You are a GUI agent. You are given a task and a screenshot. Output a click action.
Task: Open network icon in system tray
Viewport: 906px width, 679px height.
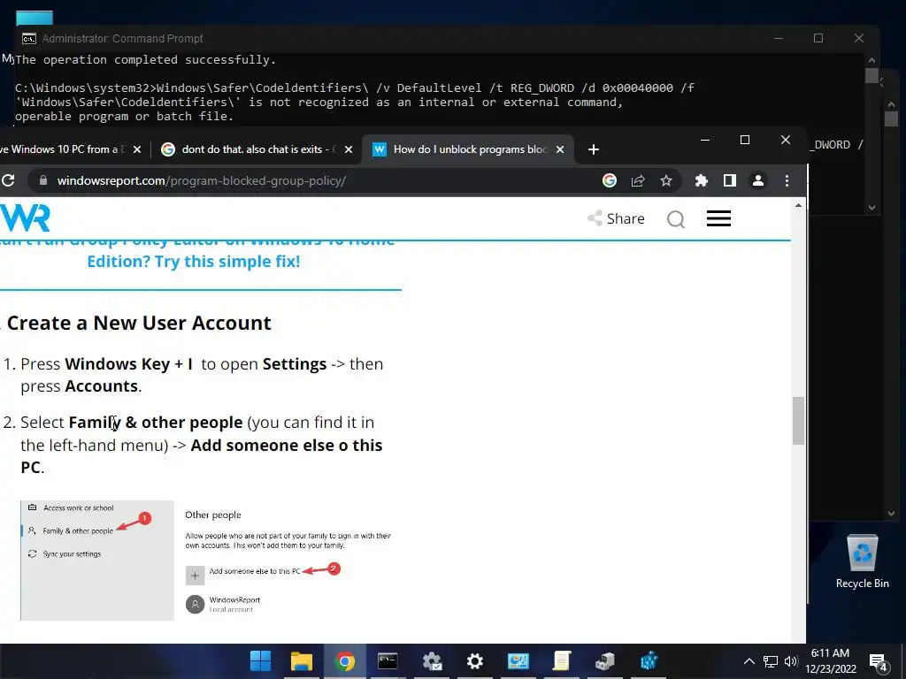point(771,661)
